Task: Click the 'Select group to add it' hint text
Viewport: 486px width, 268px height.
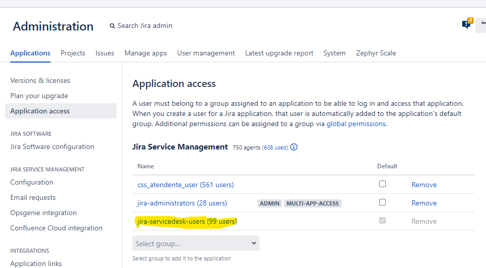Action: 182,258
